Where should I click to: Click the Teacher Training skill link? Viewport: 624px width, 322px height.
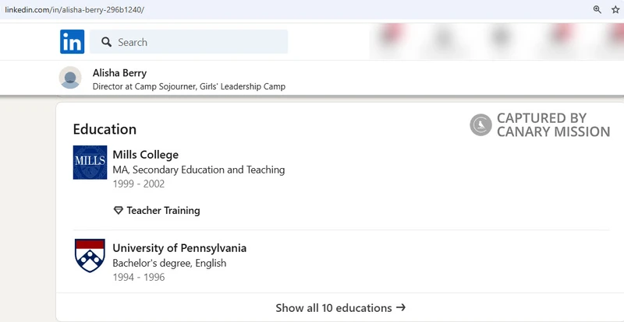pos(163,211)
